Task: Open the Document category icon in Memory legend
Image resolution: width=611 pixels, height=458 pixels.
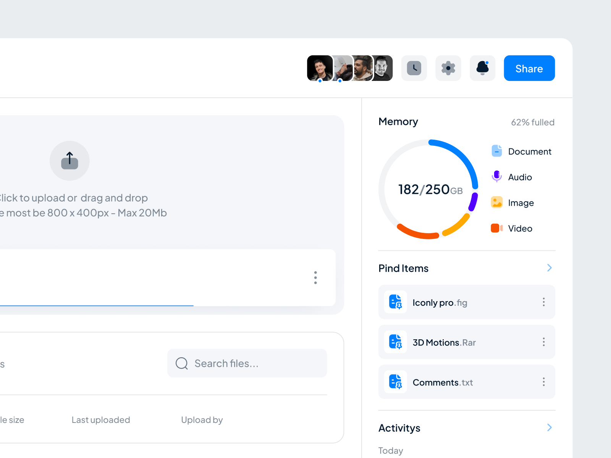Action: point(497,151)
